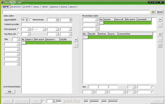The height and width of the screenshot is (104, 165).
Task: Expand the Title number dropdown
Action: 16,39
